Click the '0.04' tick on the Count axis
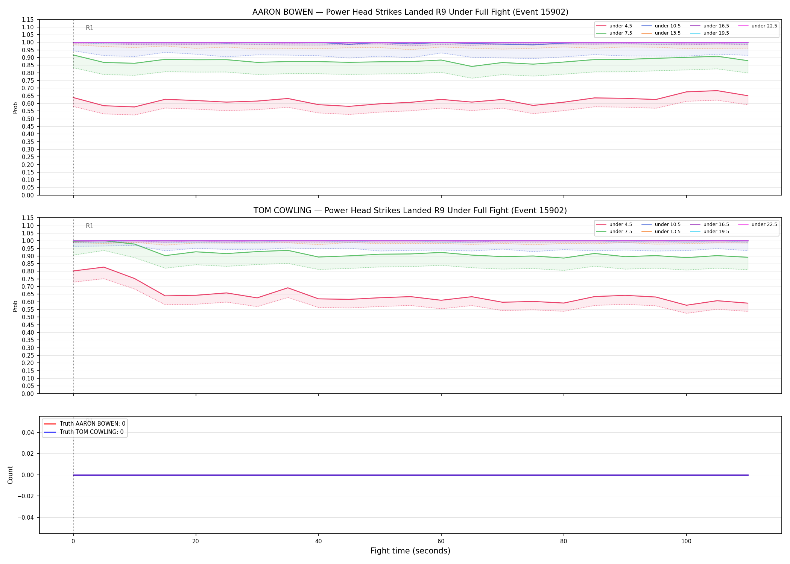The width and height of the screenshot is (790, 564). click(x=28, y=432)
